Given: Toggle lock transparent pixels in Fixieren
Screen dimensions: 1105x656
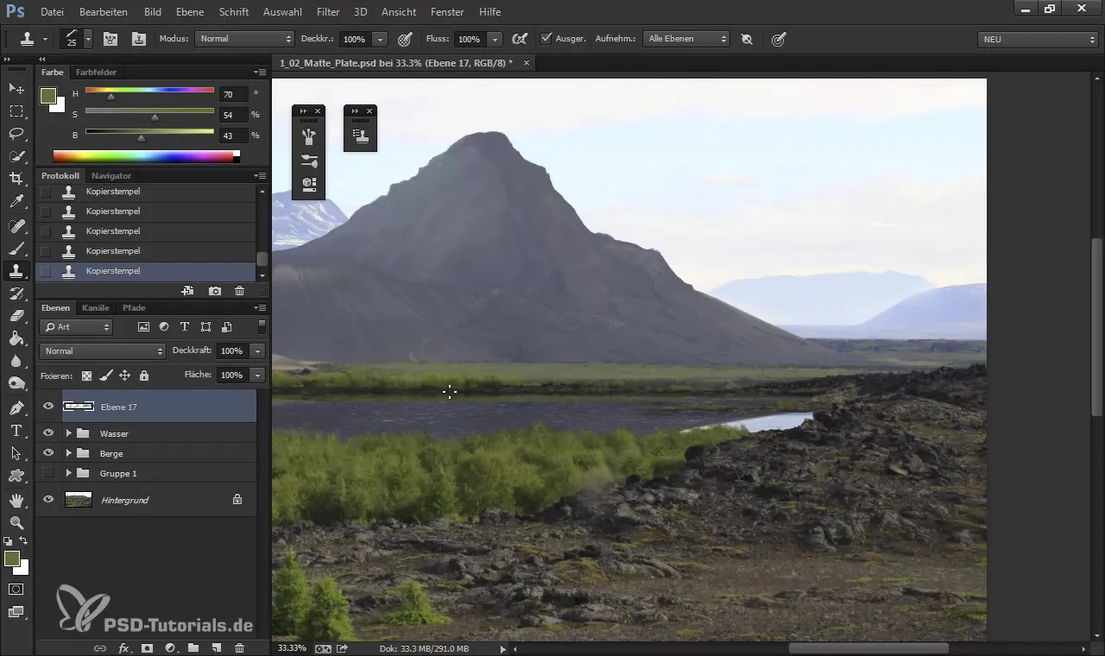Looking at the screenshot, I should (x=86, y=375).
